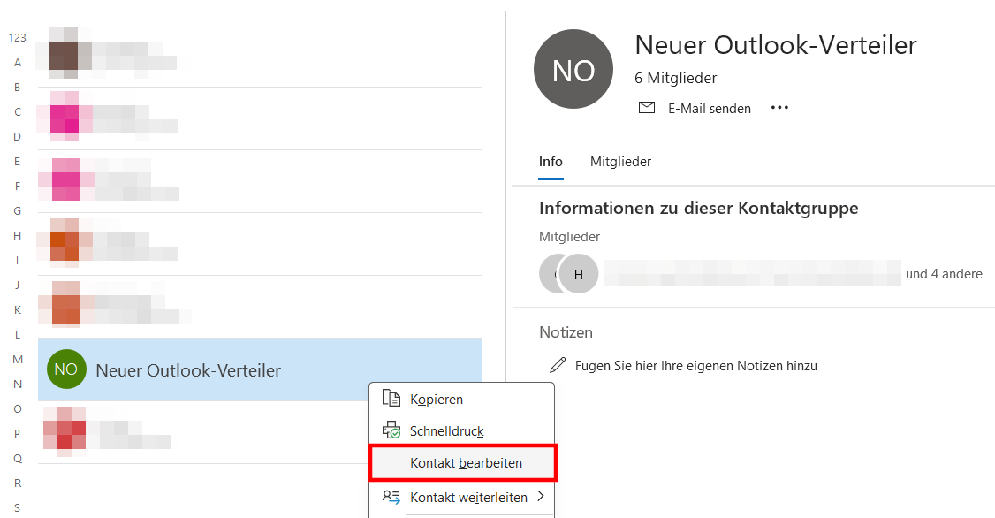995x518 pixels.
Task: Jump to letter J in alphabet index
Action: coord(18,285)
